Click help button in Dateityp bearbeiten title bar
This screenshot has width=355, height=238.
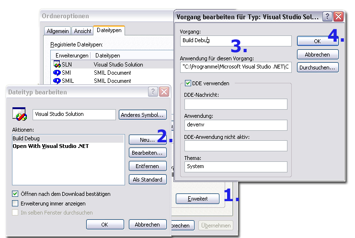pos(153,92)
